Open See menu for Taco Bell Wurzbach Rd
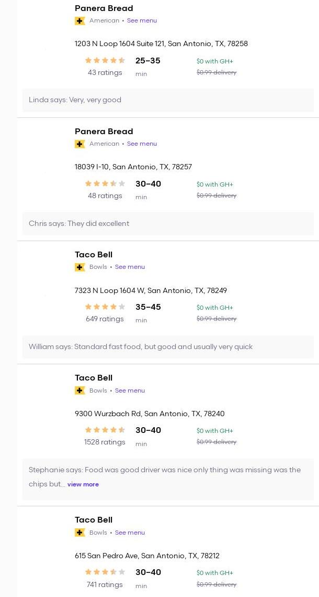This screenshot has width=319, height=597. coord(130,390)
